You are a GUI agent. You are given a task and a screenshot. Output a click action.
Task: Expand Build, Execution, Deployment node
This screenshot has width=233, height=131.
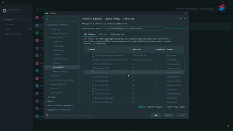(47, 106)
